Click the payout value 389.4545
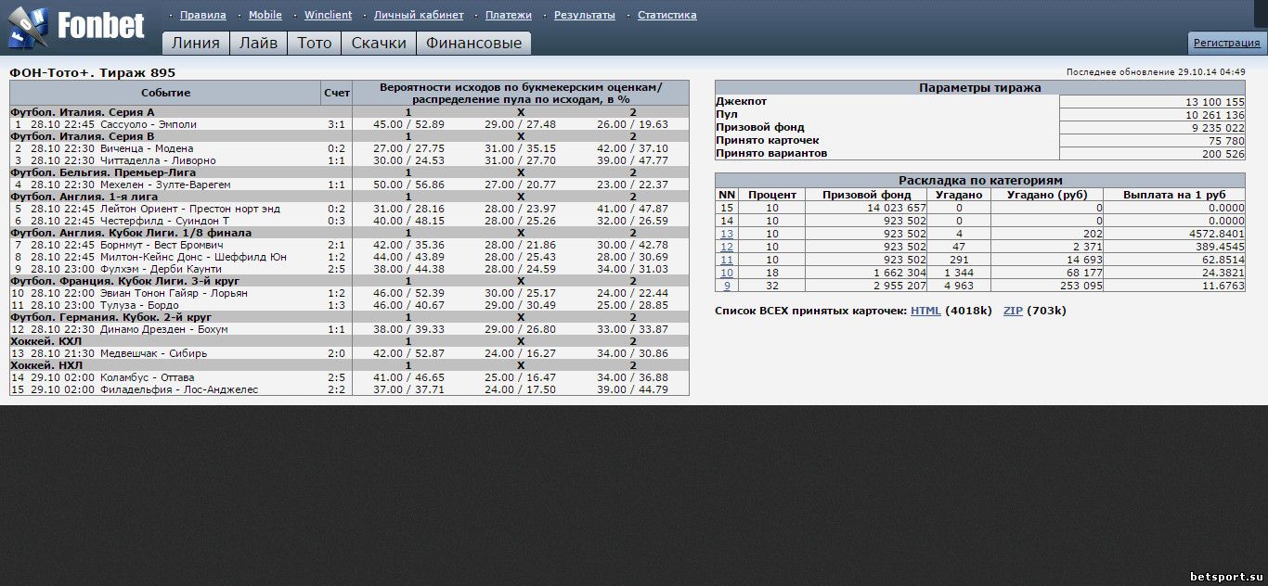The height and width of the screenshot is (586, 1268). click(1222, 247)
